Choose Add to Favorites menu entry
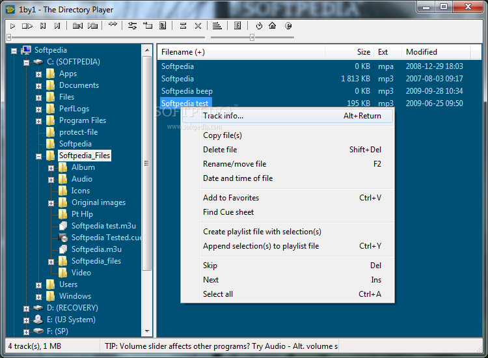Viewport: 488px width, 358px height. [288, 198]
